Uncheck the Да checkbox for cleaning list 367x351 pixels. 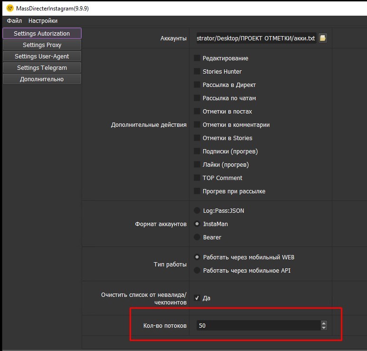(197, 298)
